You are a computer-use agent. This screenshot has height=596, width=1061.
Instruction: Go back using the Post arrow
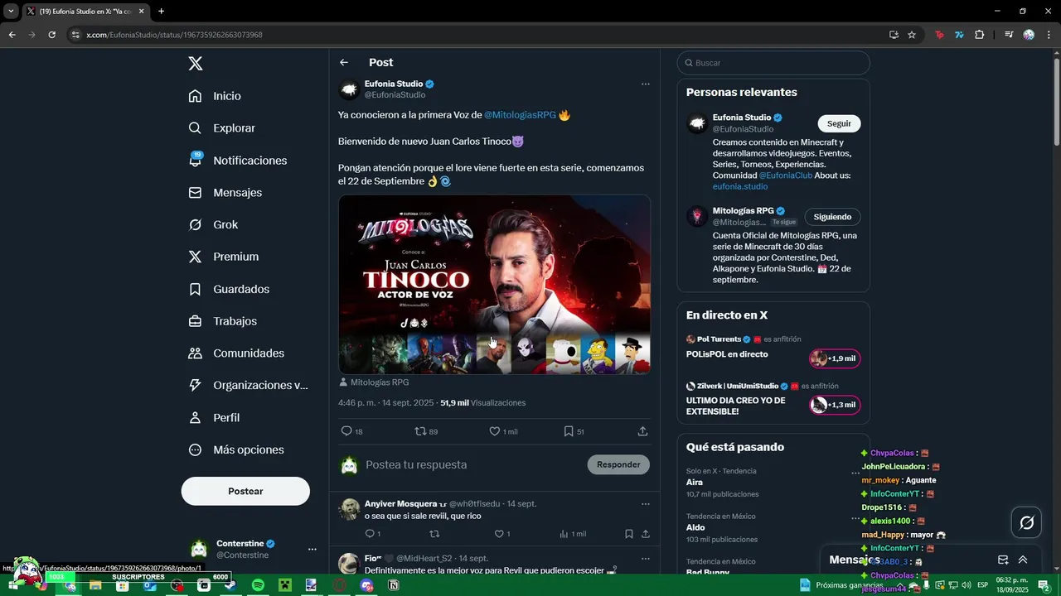[x=344, y=63]
